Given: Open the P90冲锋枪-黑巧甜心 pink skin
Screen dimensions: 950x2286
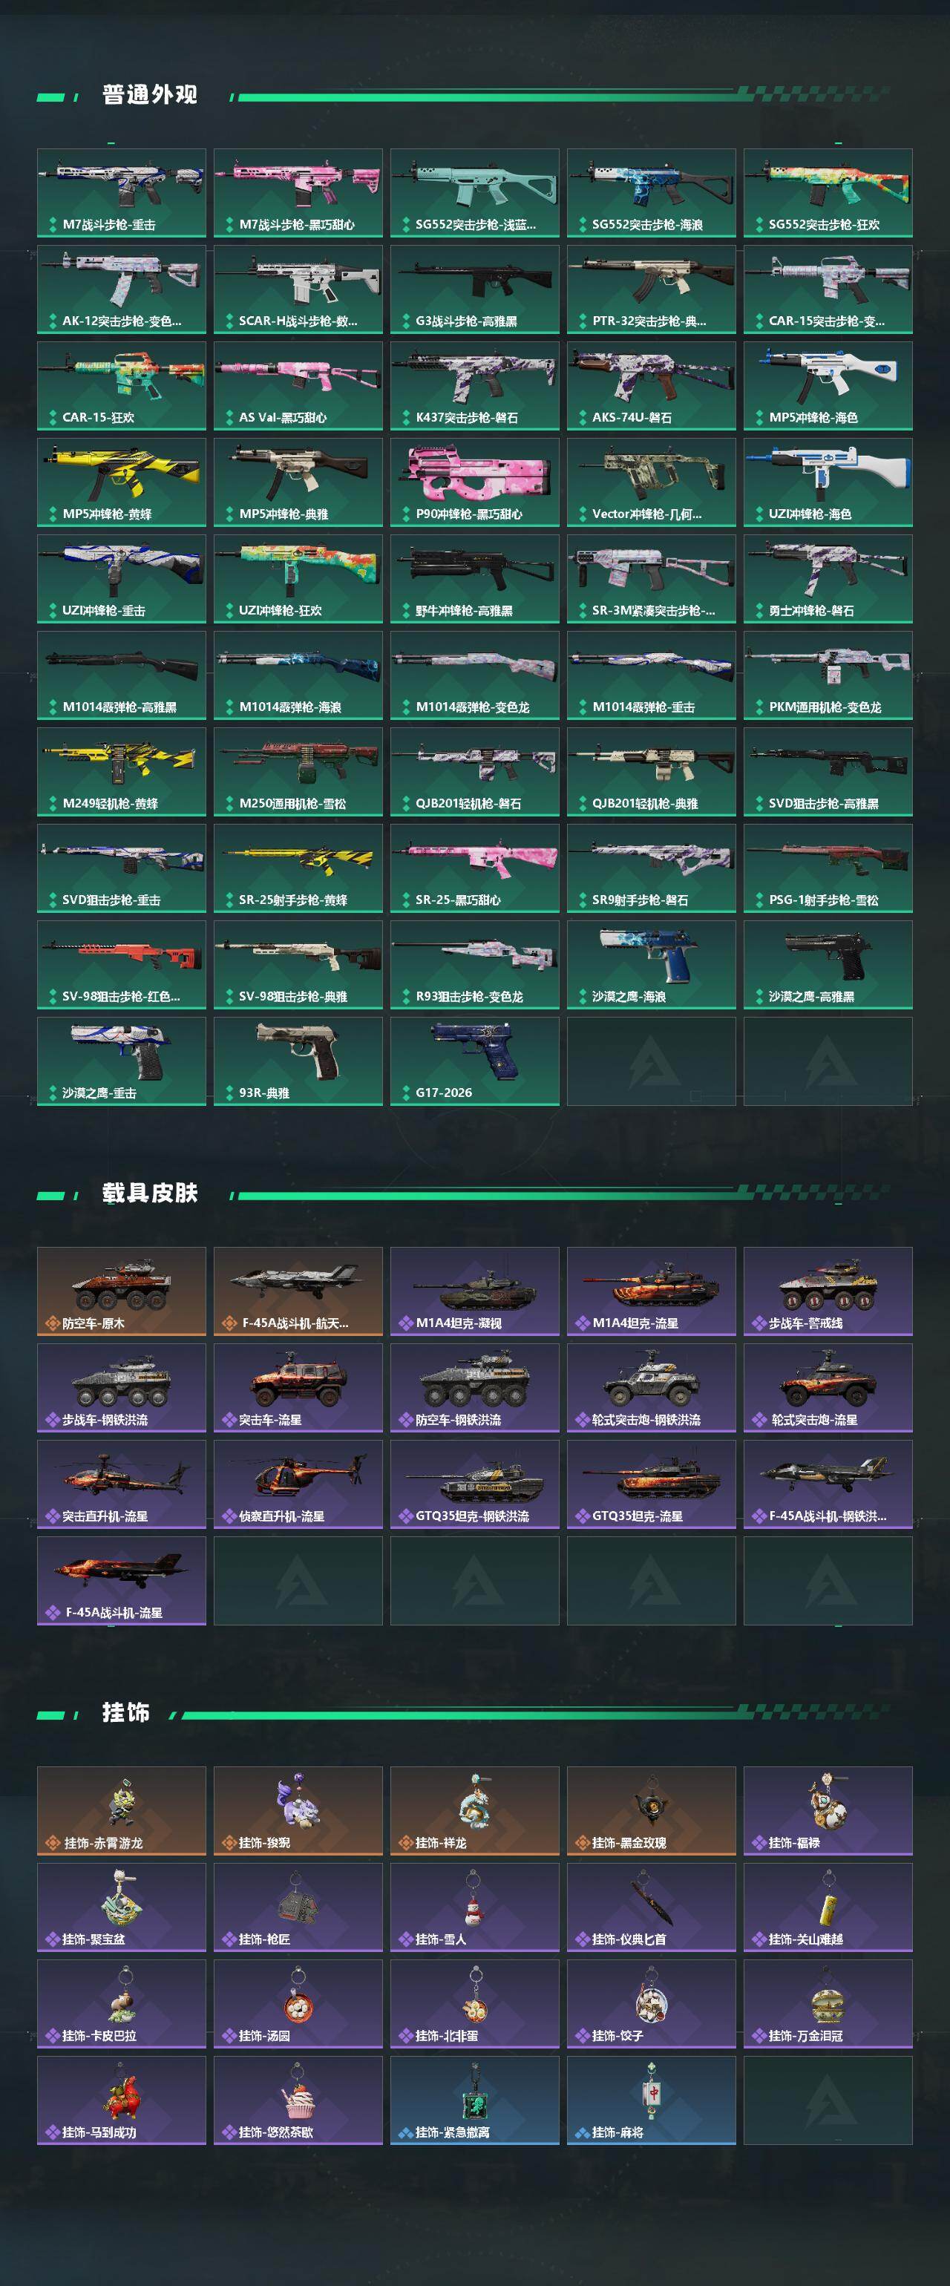Looking at the screenshot, I should [474, 482].
